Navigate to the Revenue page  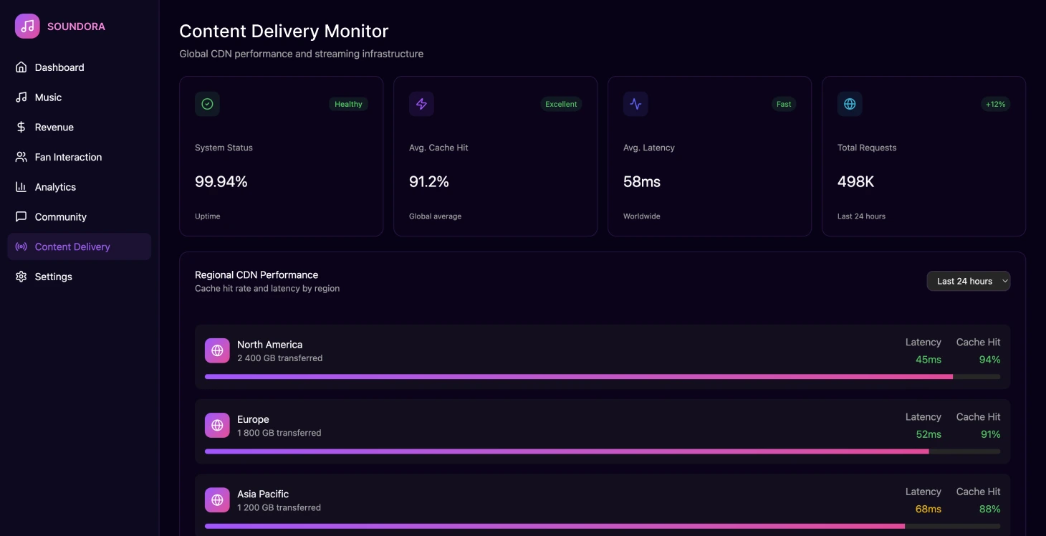coord(54,128)
